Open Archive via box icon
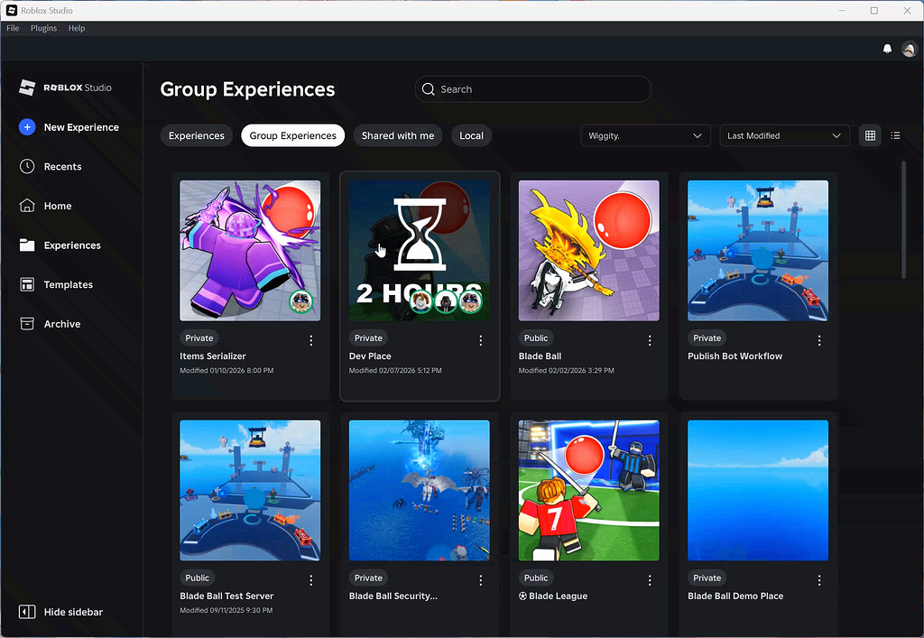 click(27, 323)
